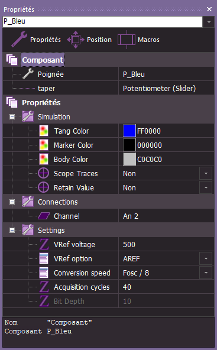
Task: Switch to the Position tab
Action: click(x=89, y=40)
